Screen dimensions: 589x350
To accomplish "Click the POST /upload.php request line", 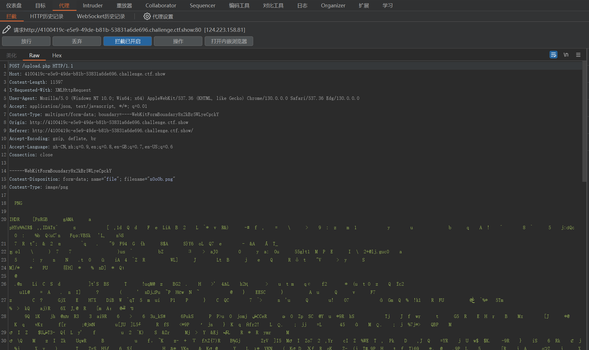I will pos(41,66).
